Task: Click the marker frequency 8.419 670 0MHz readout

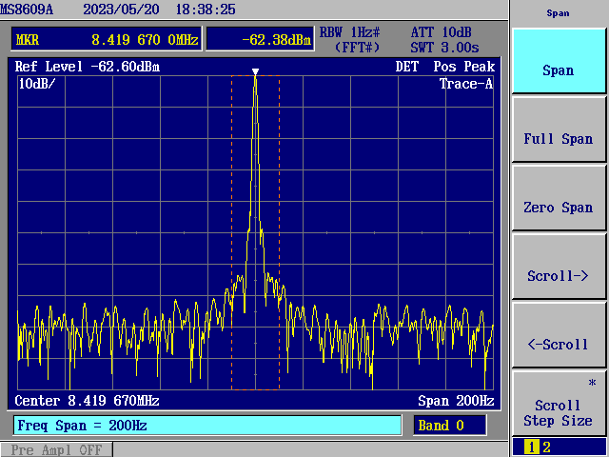Action: coord(145,40)
